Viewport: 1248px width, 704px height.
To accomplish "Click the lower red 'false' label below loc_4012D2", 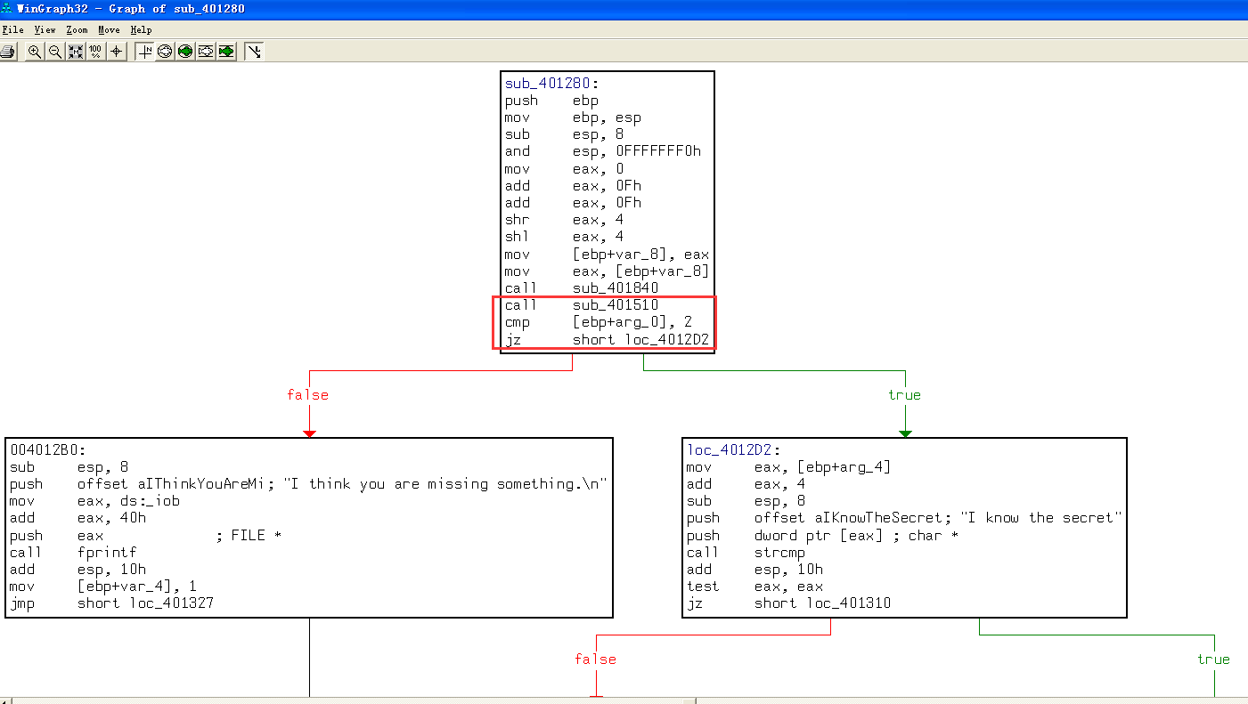I will tap(595, 659).
